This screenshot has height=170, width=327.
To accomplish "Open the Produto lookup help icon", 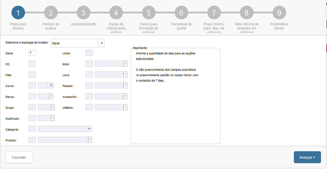I will click(90, 140).
